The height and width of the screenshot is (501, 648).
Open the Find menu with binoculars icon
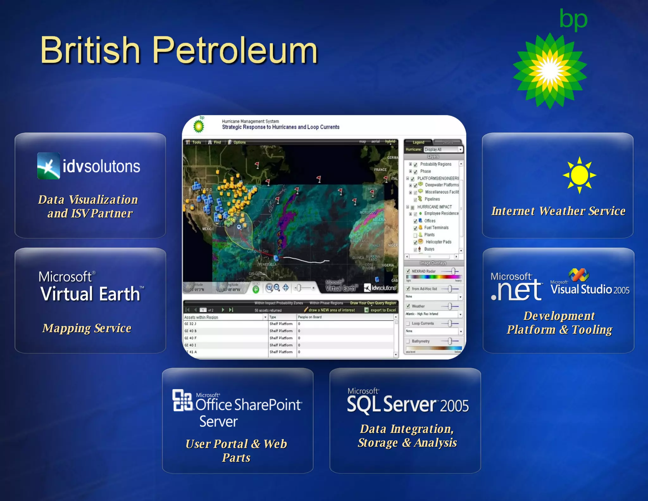(215, 142)
